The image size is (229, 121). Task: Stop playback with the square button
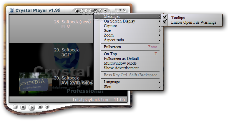tap(23, 108)
